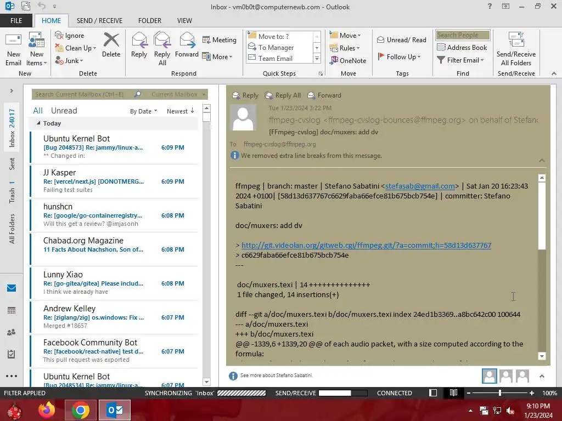Open the Sent folder shortcut
This screenshot has height=421, width=562.
point(12,164)
